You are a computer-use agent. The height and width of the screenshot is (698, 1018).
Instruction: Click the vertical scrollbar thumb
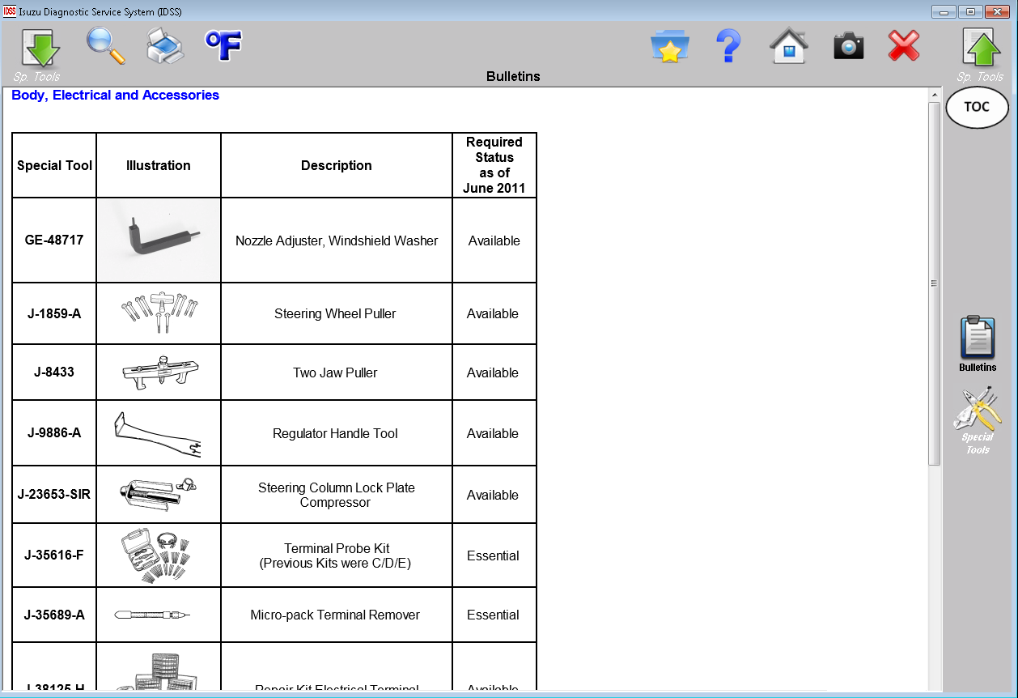point(935,283)
